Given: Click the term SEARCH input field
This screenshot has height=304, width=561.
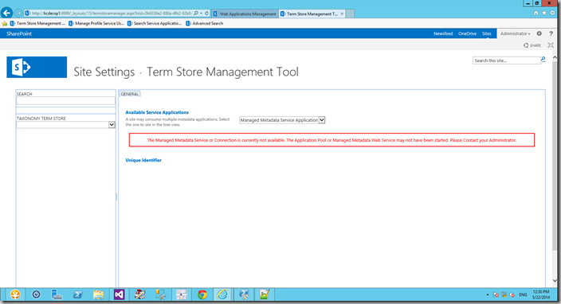Looking at the screenshot, I should point(65,101).
